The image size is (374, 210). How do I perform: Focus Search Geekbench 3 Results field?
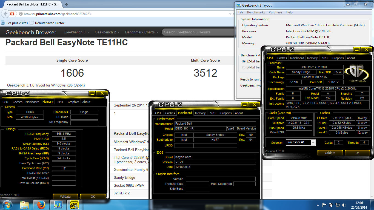(x=198, y=32)
